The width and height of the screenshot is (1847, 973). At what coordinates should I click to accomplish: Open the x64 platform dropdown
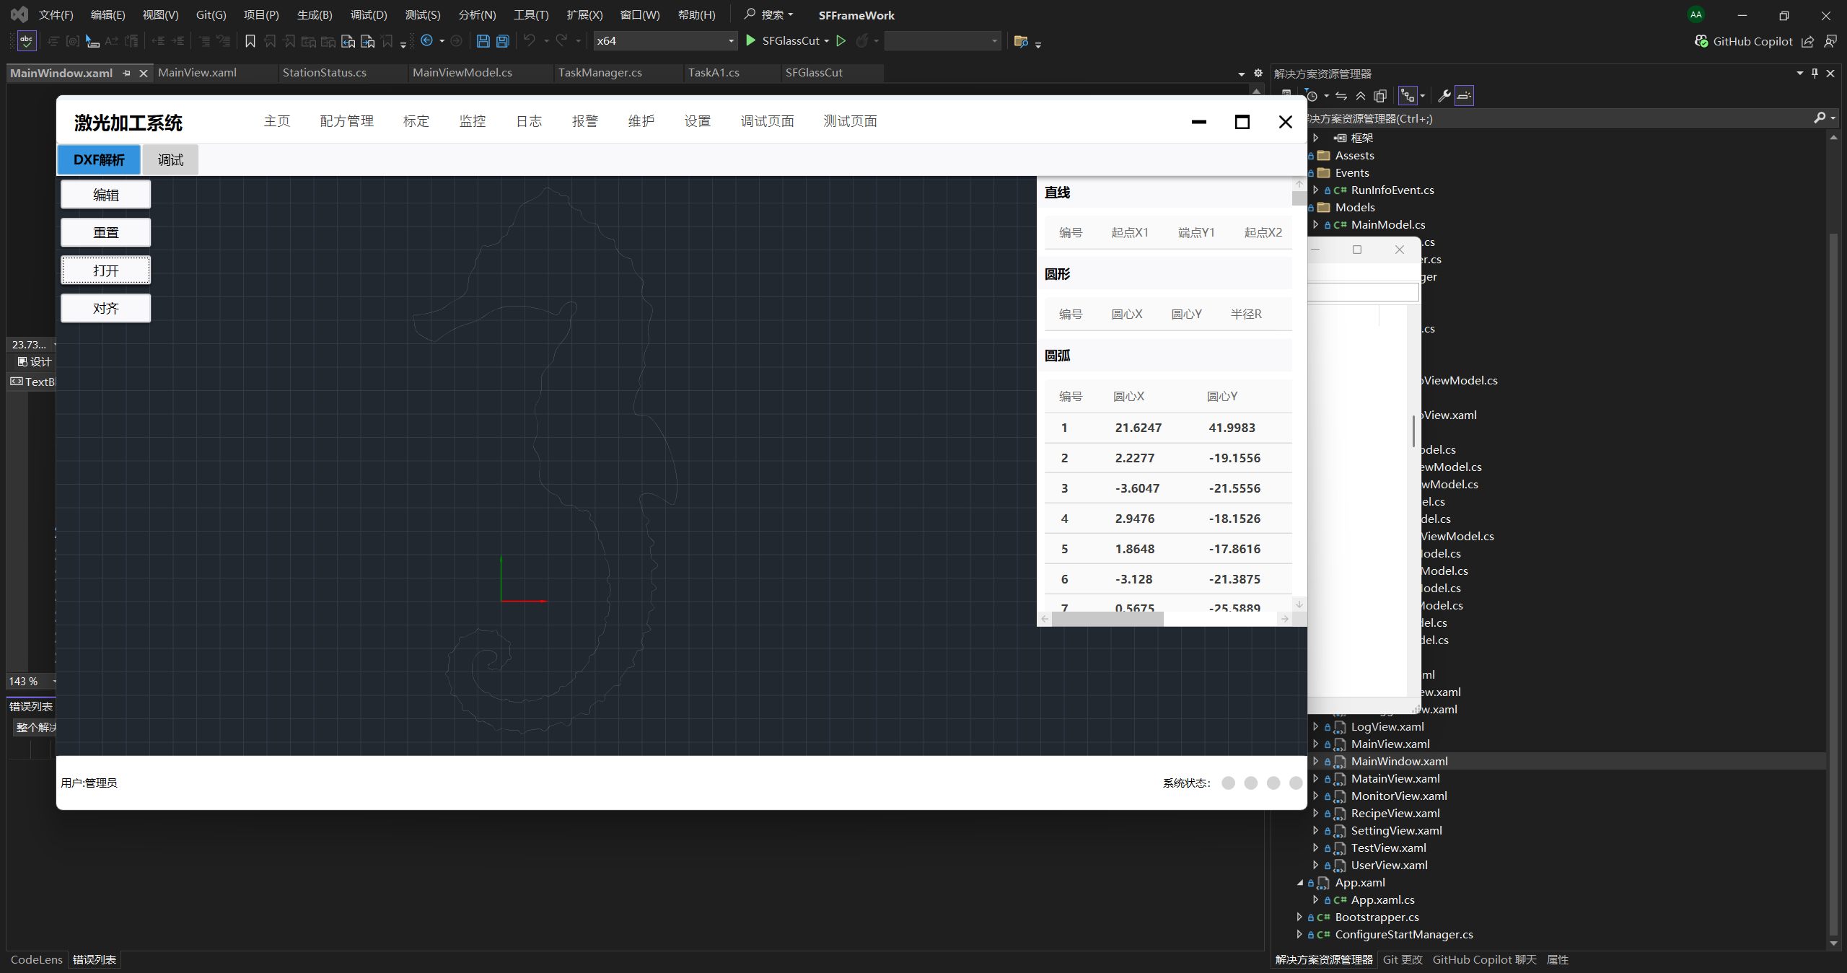click(x=731, y=41)
